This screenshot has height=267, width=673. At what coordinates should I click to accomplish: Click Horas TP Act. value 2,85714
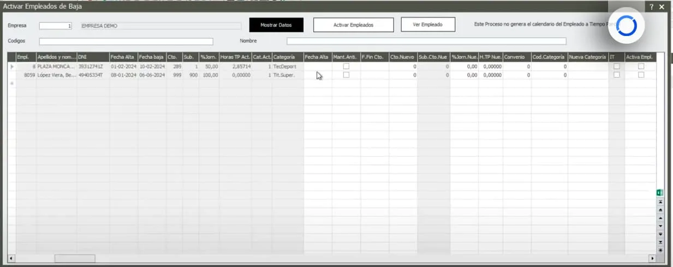click(x=235, y=66)
